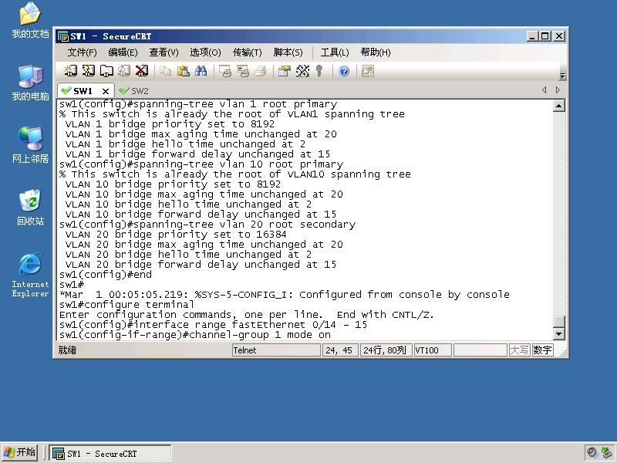Open the 帮助(H) menu

click(376, 52)
